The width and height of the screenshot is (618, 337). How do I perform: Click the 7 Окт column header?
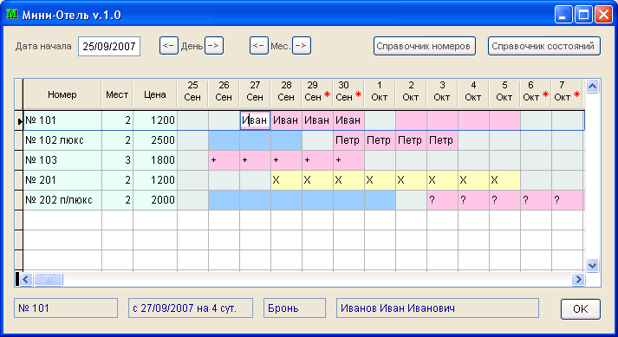click(567, 92)
